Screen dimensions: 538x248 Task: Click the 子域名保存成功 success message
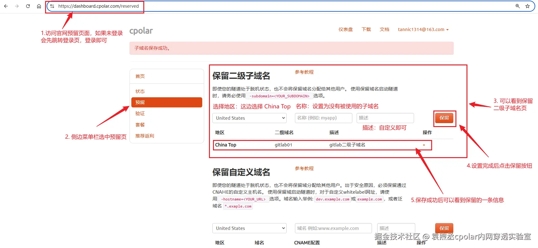coord(291,48)
